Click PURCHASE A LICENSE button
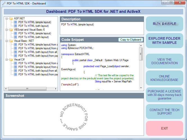187x140 pixels. tap(165, 95)
